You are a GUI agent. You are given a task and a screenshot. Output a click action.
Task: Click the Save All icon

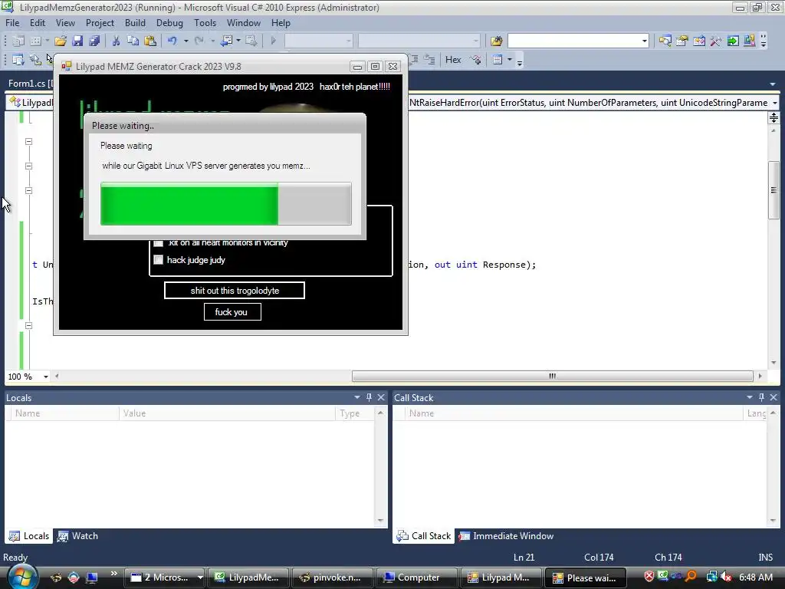point(94,41)
